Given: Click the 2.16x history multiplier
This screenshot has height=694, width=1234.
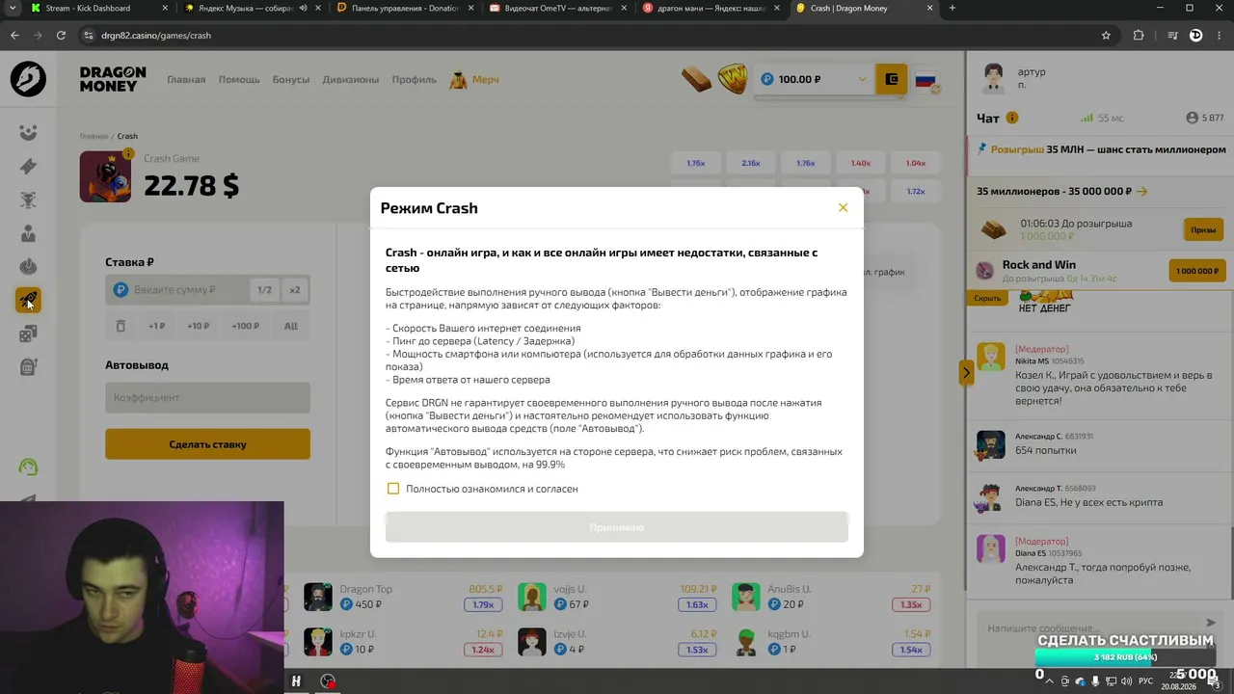Looking at the screenshot, I should pyautogui.click(x=751, y=163).
